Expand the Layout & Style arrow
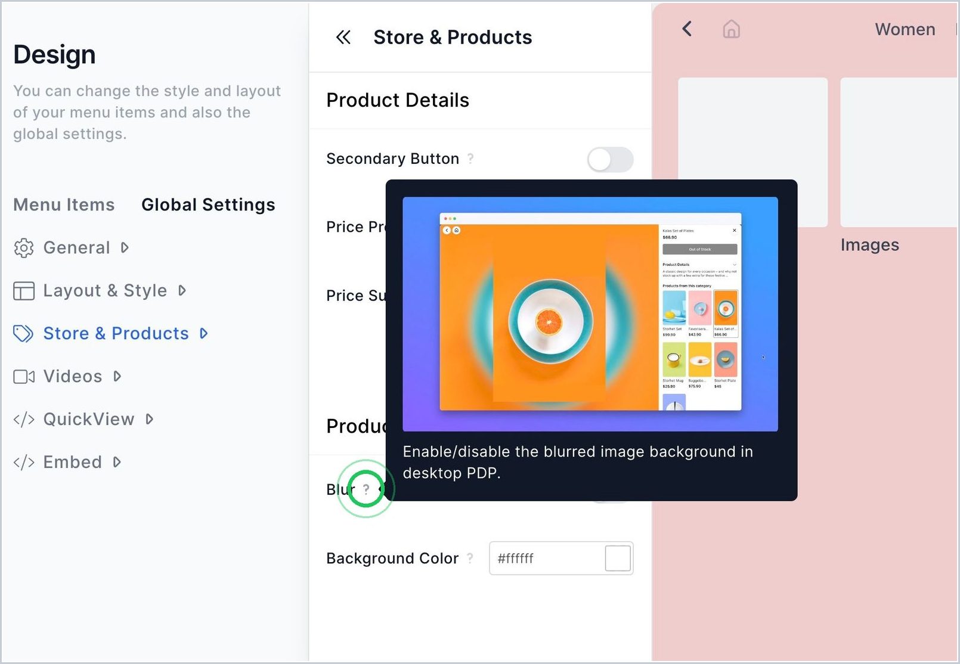 [x=182, y=290]
